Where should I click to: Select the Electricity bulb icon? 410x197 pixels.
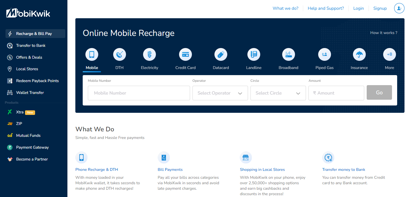[149, 55]
